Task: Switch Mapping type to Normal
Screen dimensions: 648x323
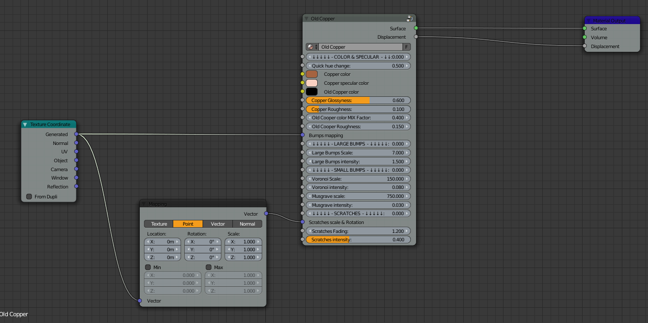Action: pyautogui.click(x=247, y=224)
